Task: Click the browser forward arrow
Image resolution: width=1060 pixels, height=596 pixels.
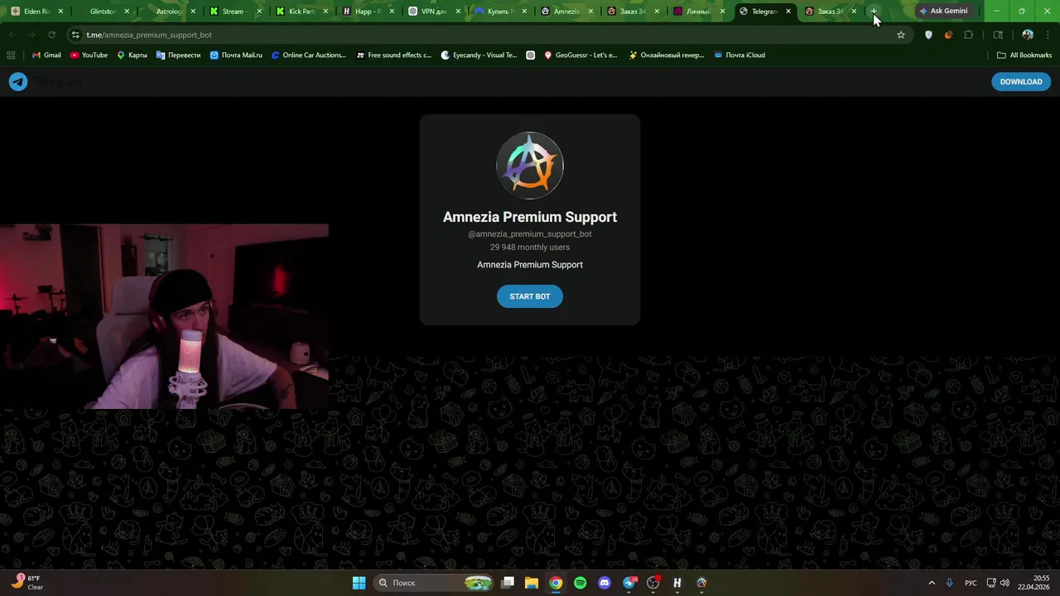Action: pyautogui.click(x=31, y=35)
